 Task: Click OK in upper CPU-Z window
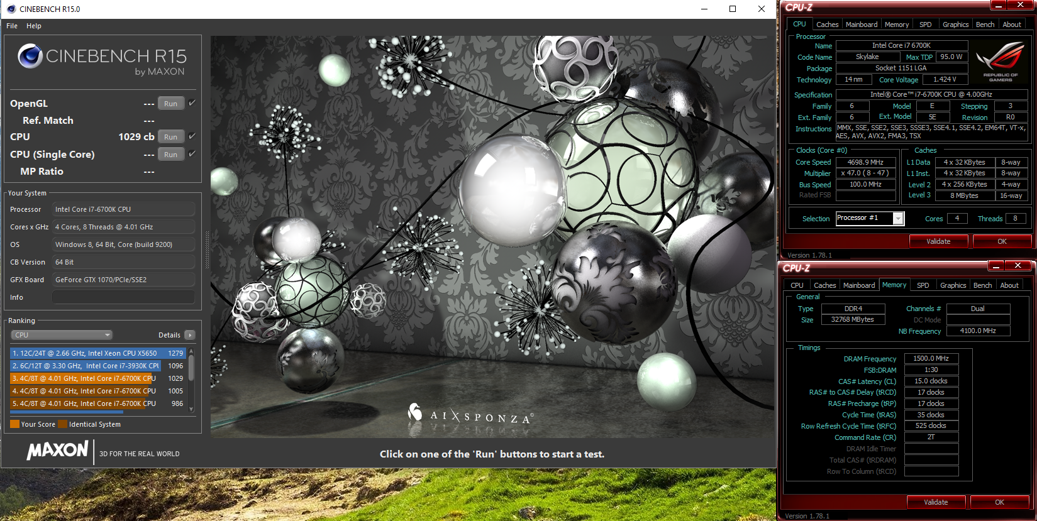click(1002, 241)
